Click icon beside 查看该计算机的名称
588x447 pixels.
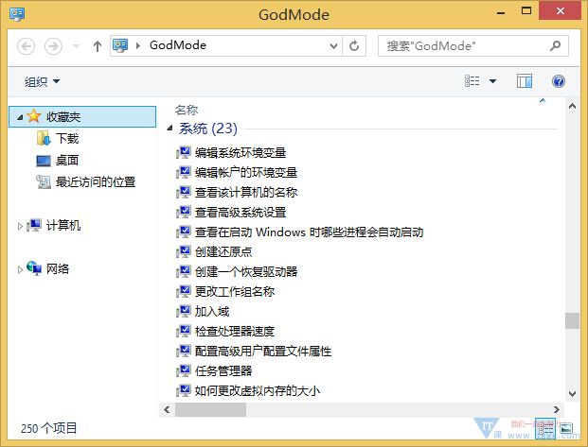point(184,192)
